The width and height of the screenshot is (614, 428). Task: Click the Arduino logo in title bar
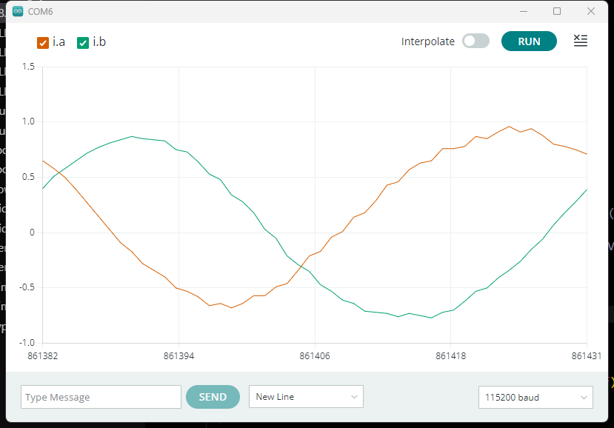[x=18, y=12]
